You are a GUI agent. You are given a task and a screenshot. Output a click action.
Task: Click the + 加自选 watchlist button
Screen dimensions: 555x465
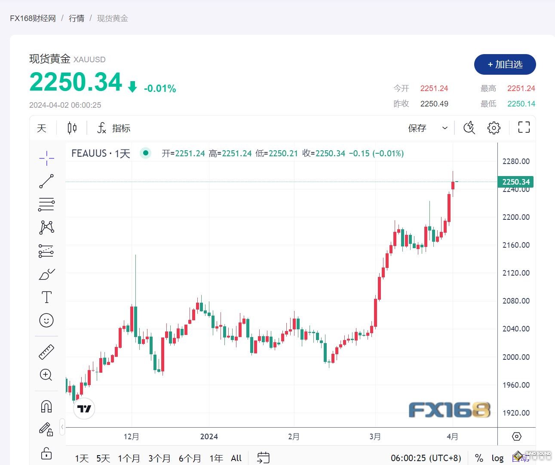coord(505,64)
